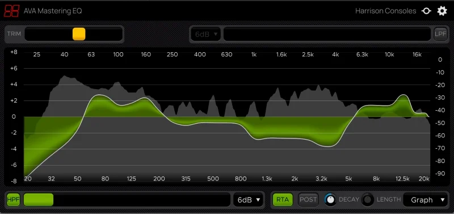Screen dimensions: 454x214
Task: Click the dark LENGTH knob
Action: click(368, 199)
